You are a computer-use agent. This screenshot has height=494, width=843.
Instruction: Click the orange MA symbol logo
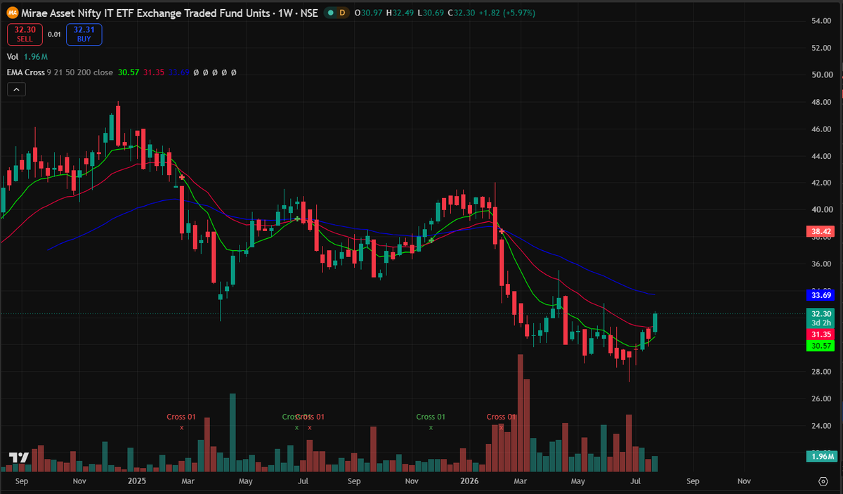coord(13,13)
